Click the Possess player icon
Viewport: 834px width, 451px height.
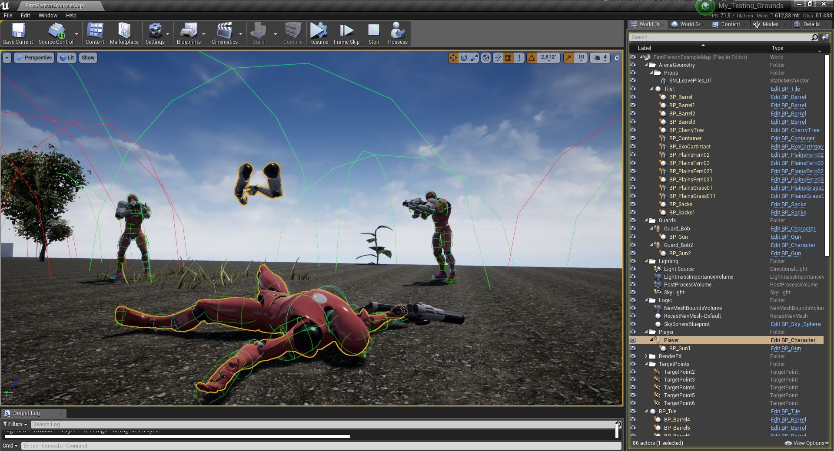coord(398,33)
